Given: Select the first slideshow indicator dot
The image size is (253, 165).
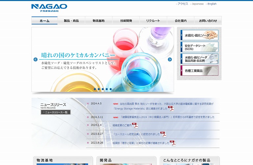Looking at the screenshot, I should (95, 89).
